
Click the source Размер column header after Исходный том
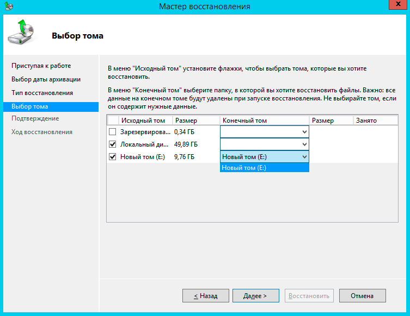coord(196,121)
